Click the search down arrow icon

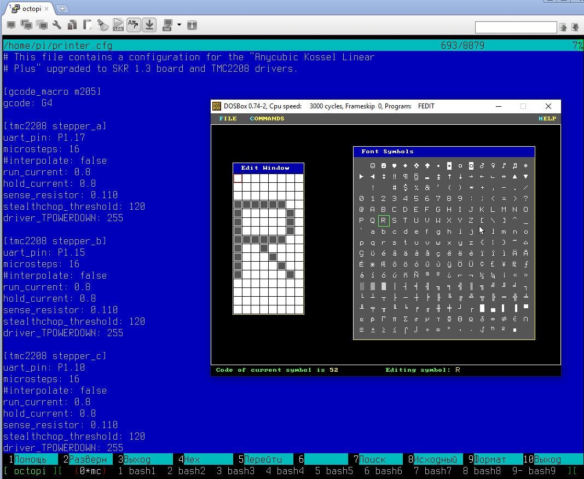click(x=575, y=27)
